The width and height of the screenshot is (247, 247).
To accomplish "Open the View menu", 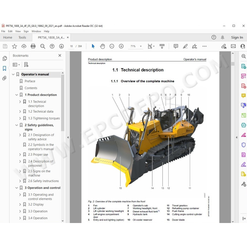I will (x=18, y=31).
